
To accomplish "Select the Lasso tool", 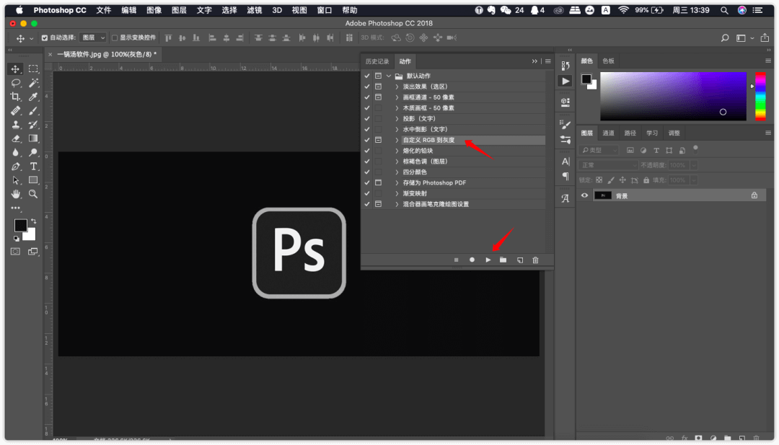I will click(x=15, y=83).
